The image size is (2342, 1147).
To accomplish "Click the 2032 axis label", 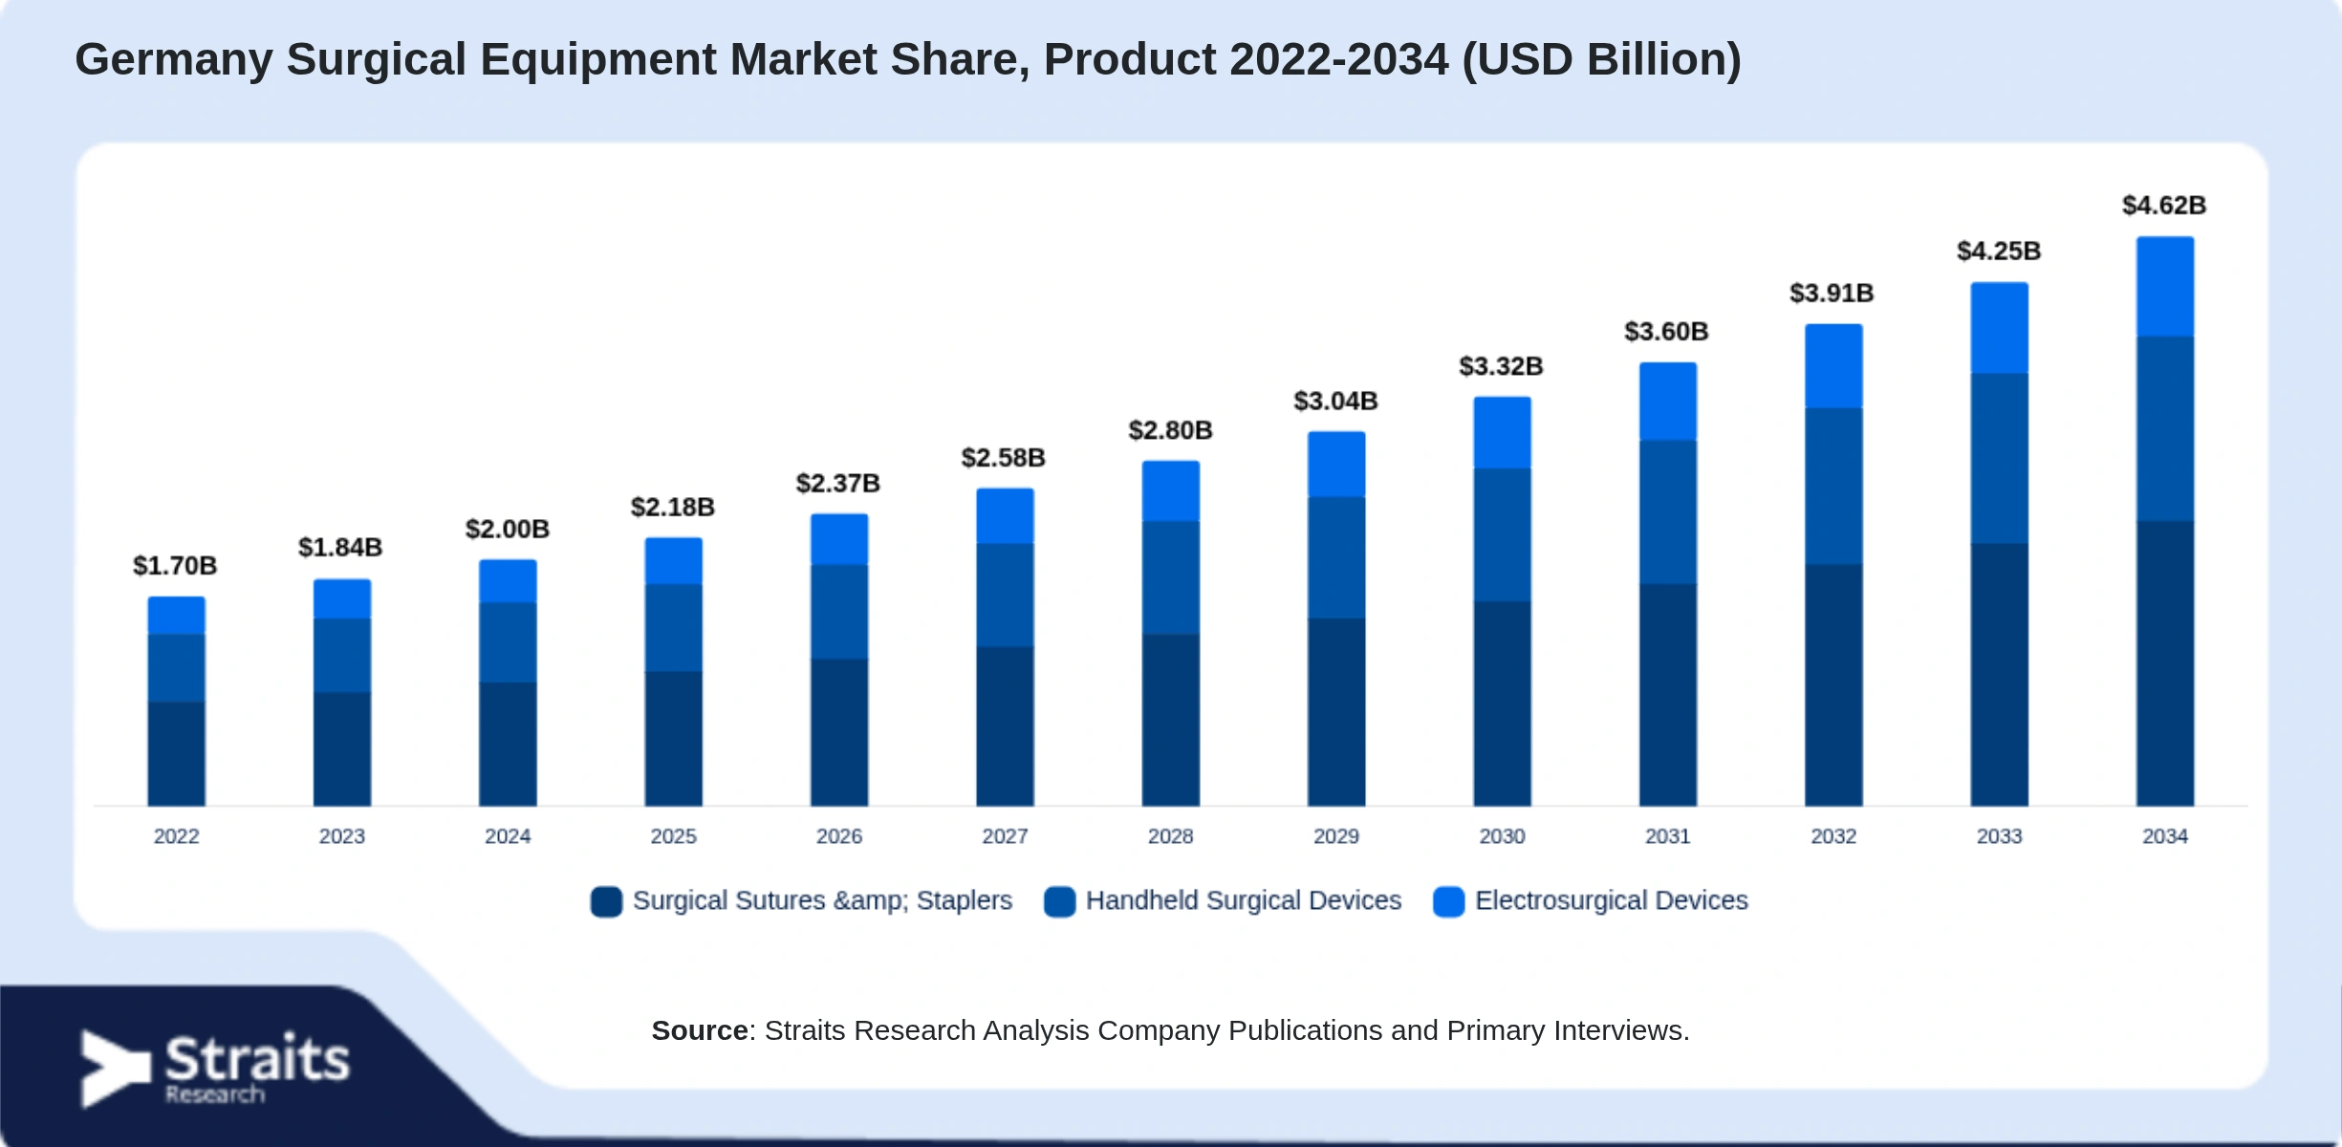I will pos(1834,836).
